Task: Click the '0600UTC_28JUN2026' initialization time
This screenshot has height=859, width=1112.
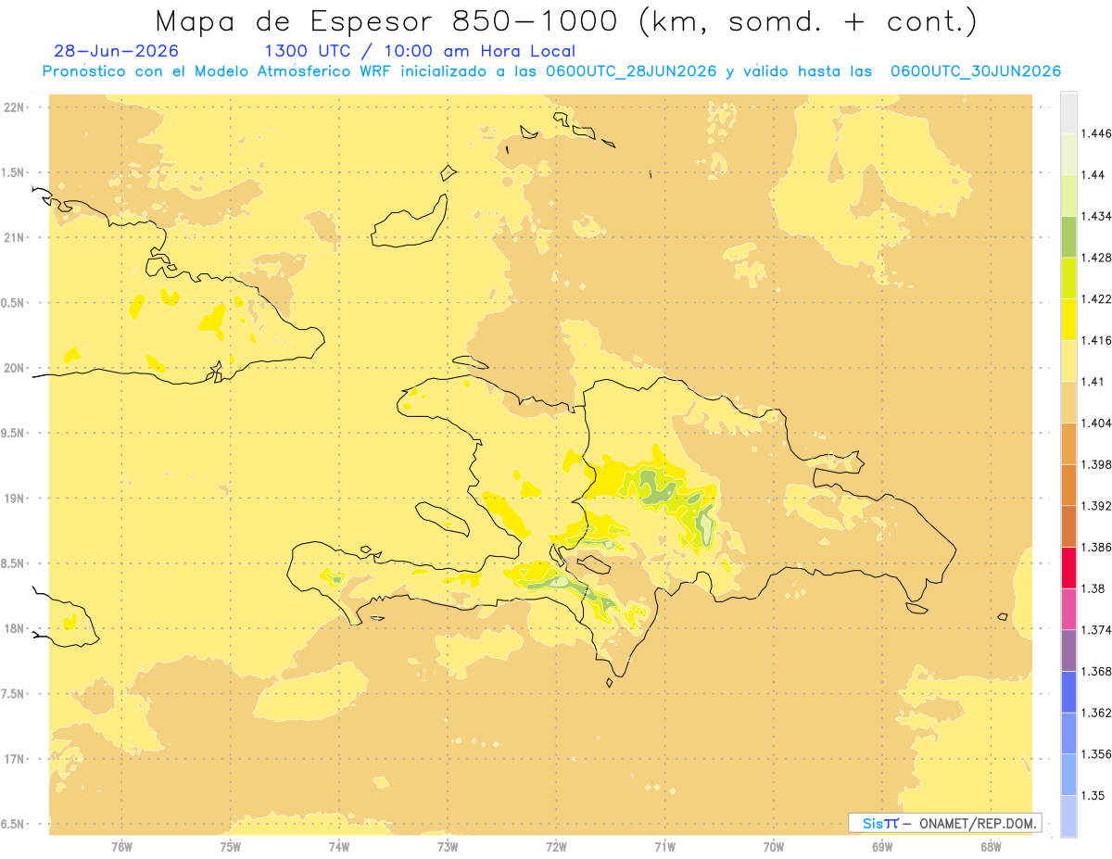Action: point(631,71)
